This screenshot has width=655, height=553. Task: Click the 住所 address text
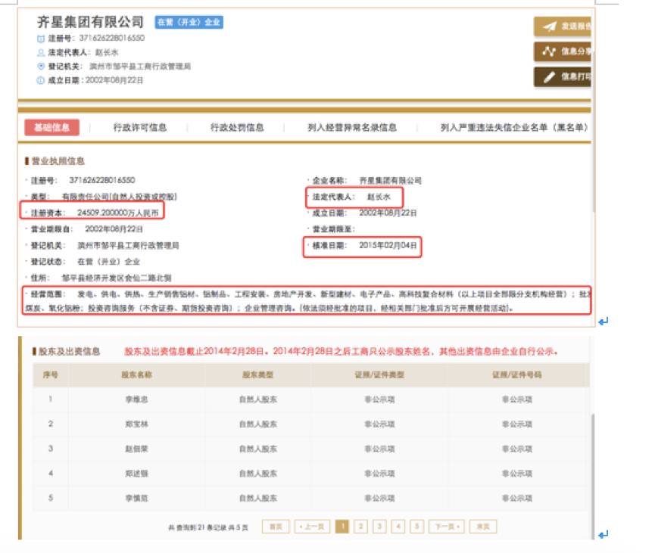[117, 278]
